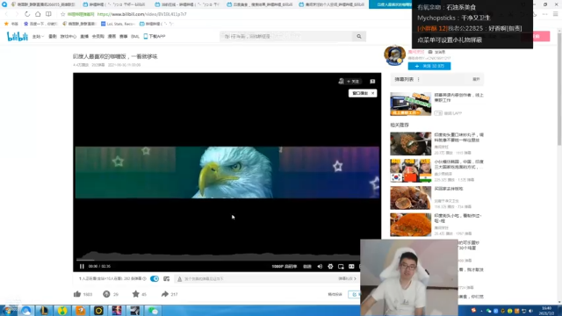Switch player to widescreen mode
562x316 pixels.
(351, 266)
